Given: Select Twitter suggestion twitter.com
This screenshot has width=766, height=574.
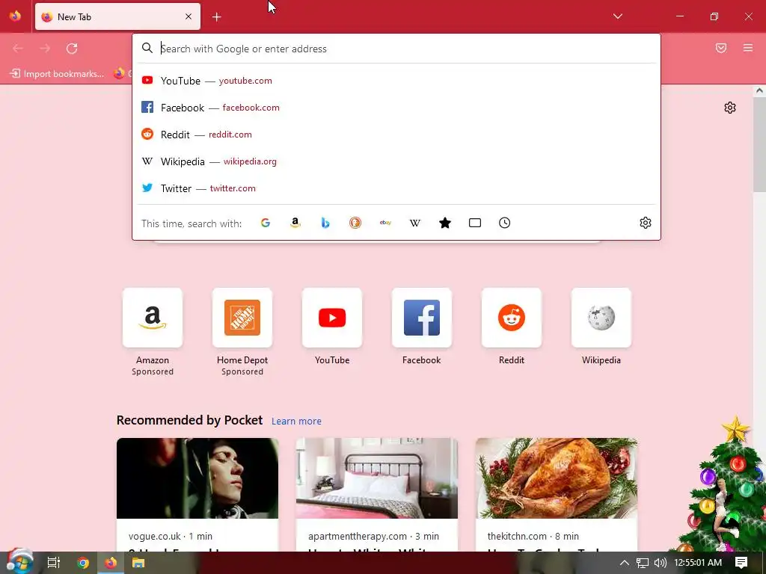Looking at the screenshot, I should click(x=396, y=188).
